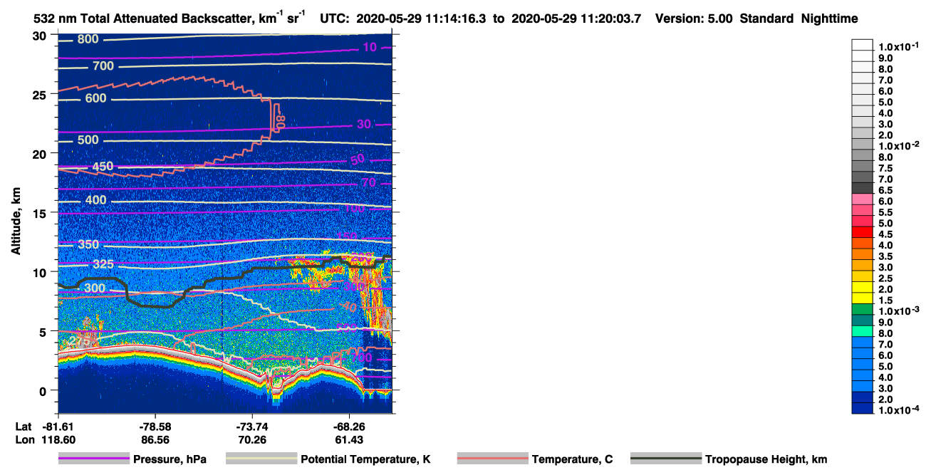Click the longitude value 118.60
This screenshot has width=926, height=475.
[x=57, y=440]
